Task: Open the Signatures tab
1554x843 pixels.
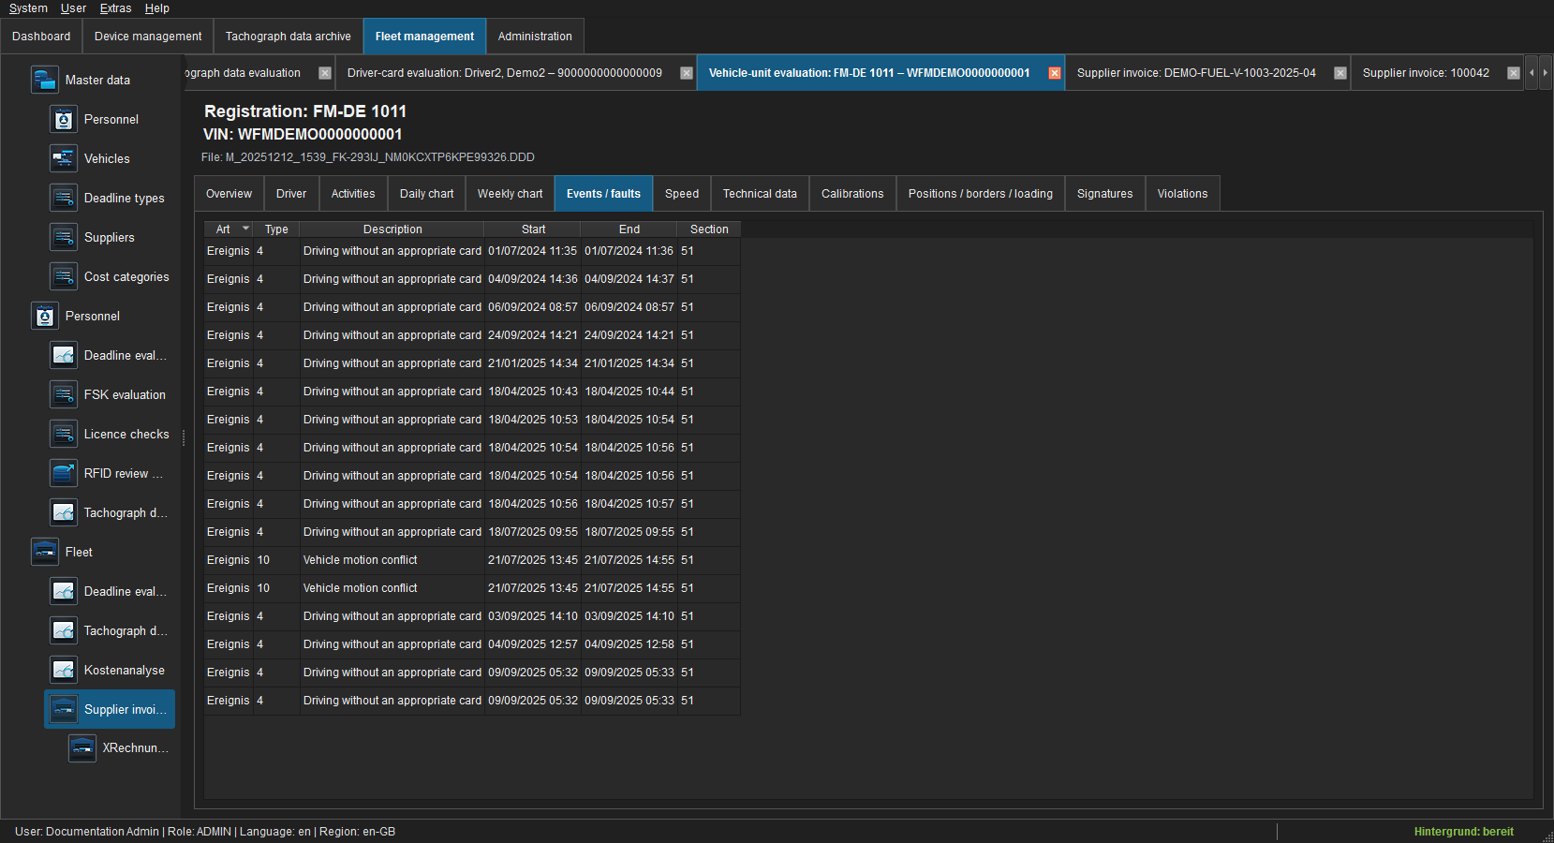Action: point(1104,194)
